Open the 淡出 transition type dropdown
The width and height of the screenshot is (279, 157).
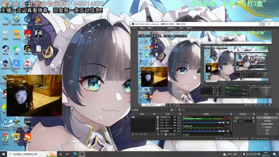pyautogui.click(x=242, y=118)
